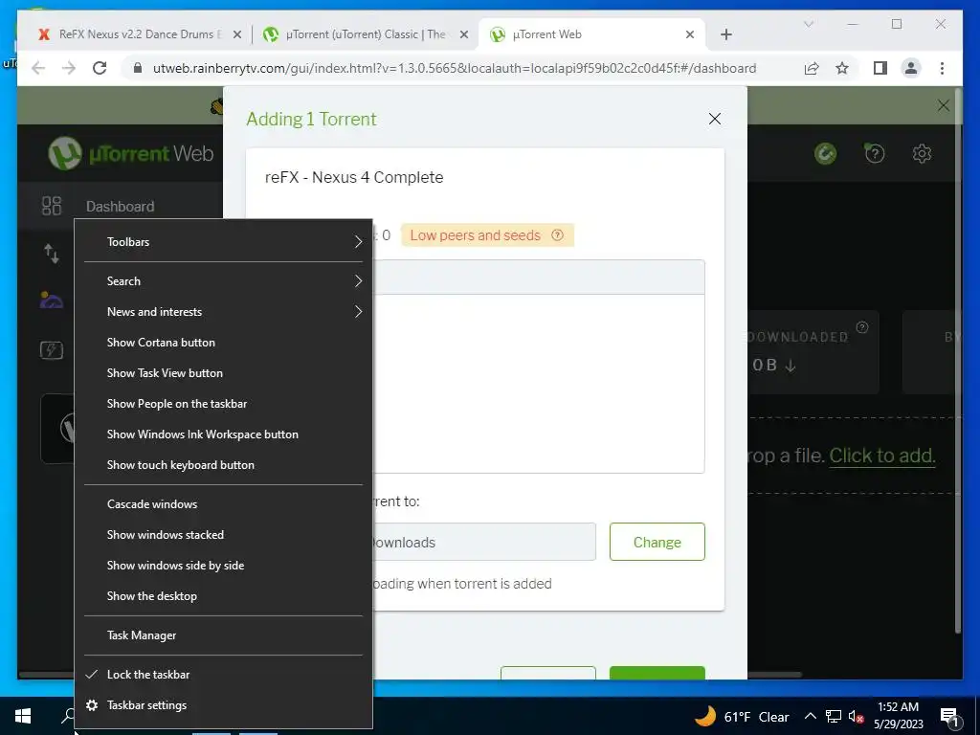Open taskbar search magnifier
This screenshot has width=980, height=735.
69,716
